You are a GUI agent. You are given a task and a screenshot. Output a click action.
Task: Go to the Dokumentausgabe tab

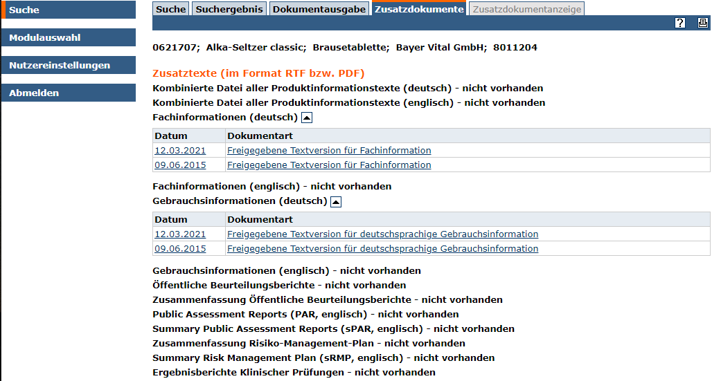point(319,9)
